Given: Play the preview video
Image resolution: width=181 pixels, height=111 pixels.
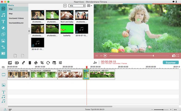Looking at the screenshot, I should pyautogui.click(x=105, y=56).
